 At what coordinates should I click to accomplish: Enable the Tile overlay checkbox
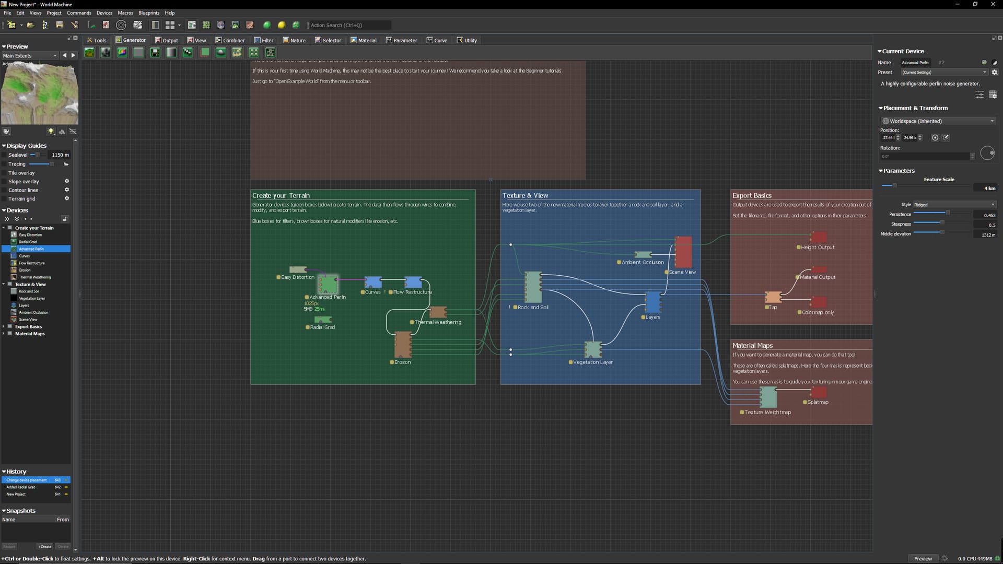coord(5,173)
